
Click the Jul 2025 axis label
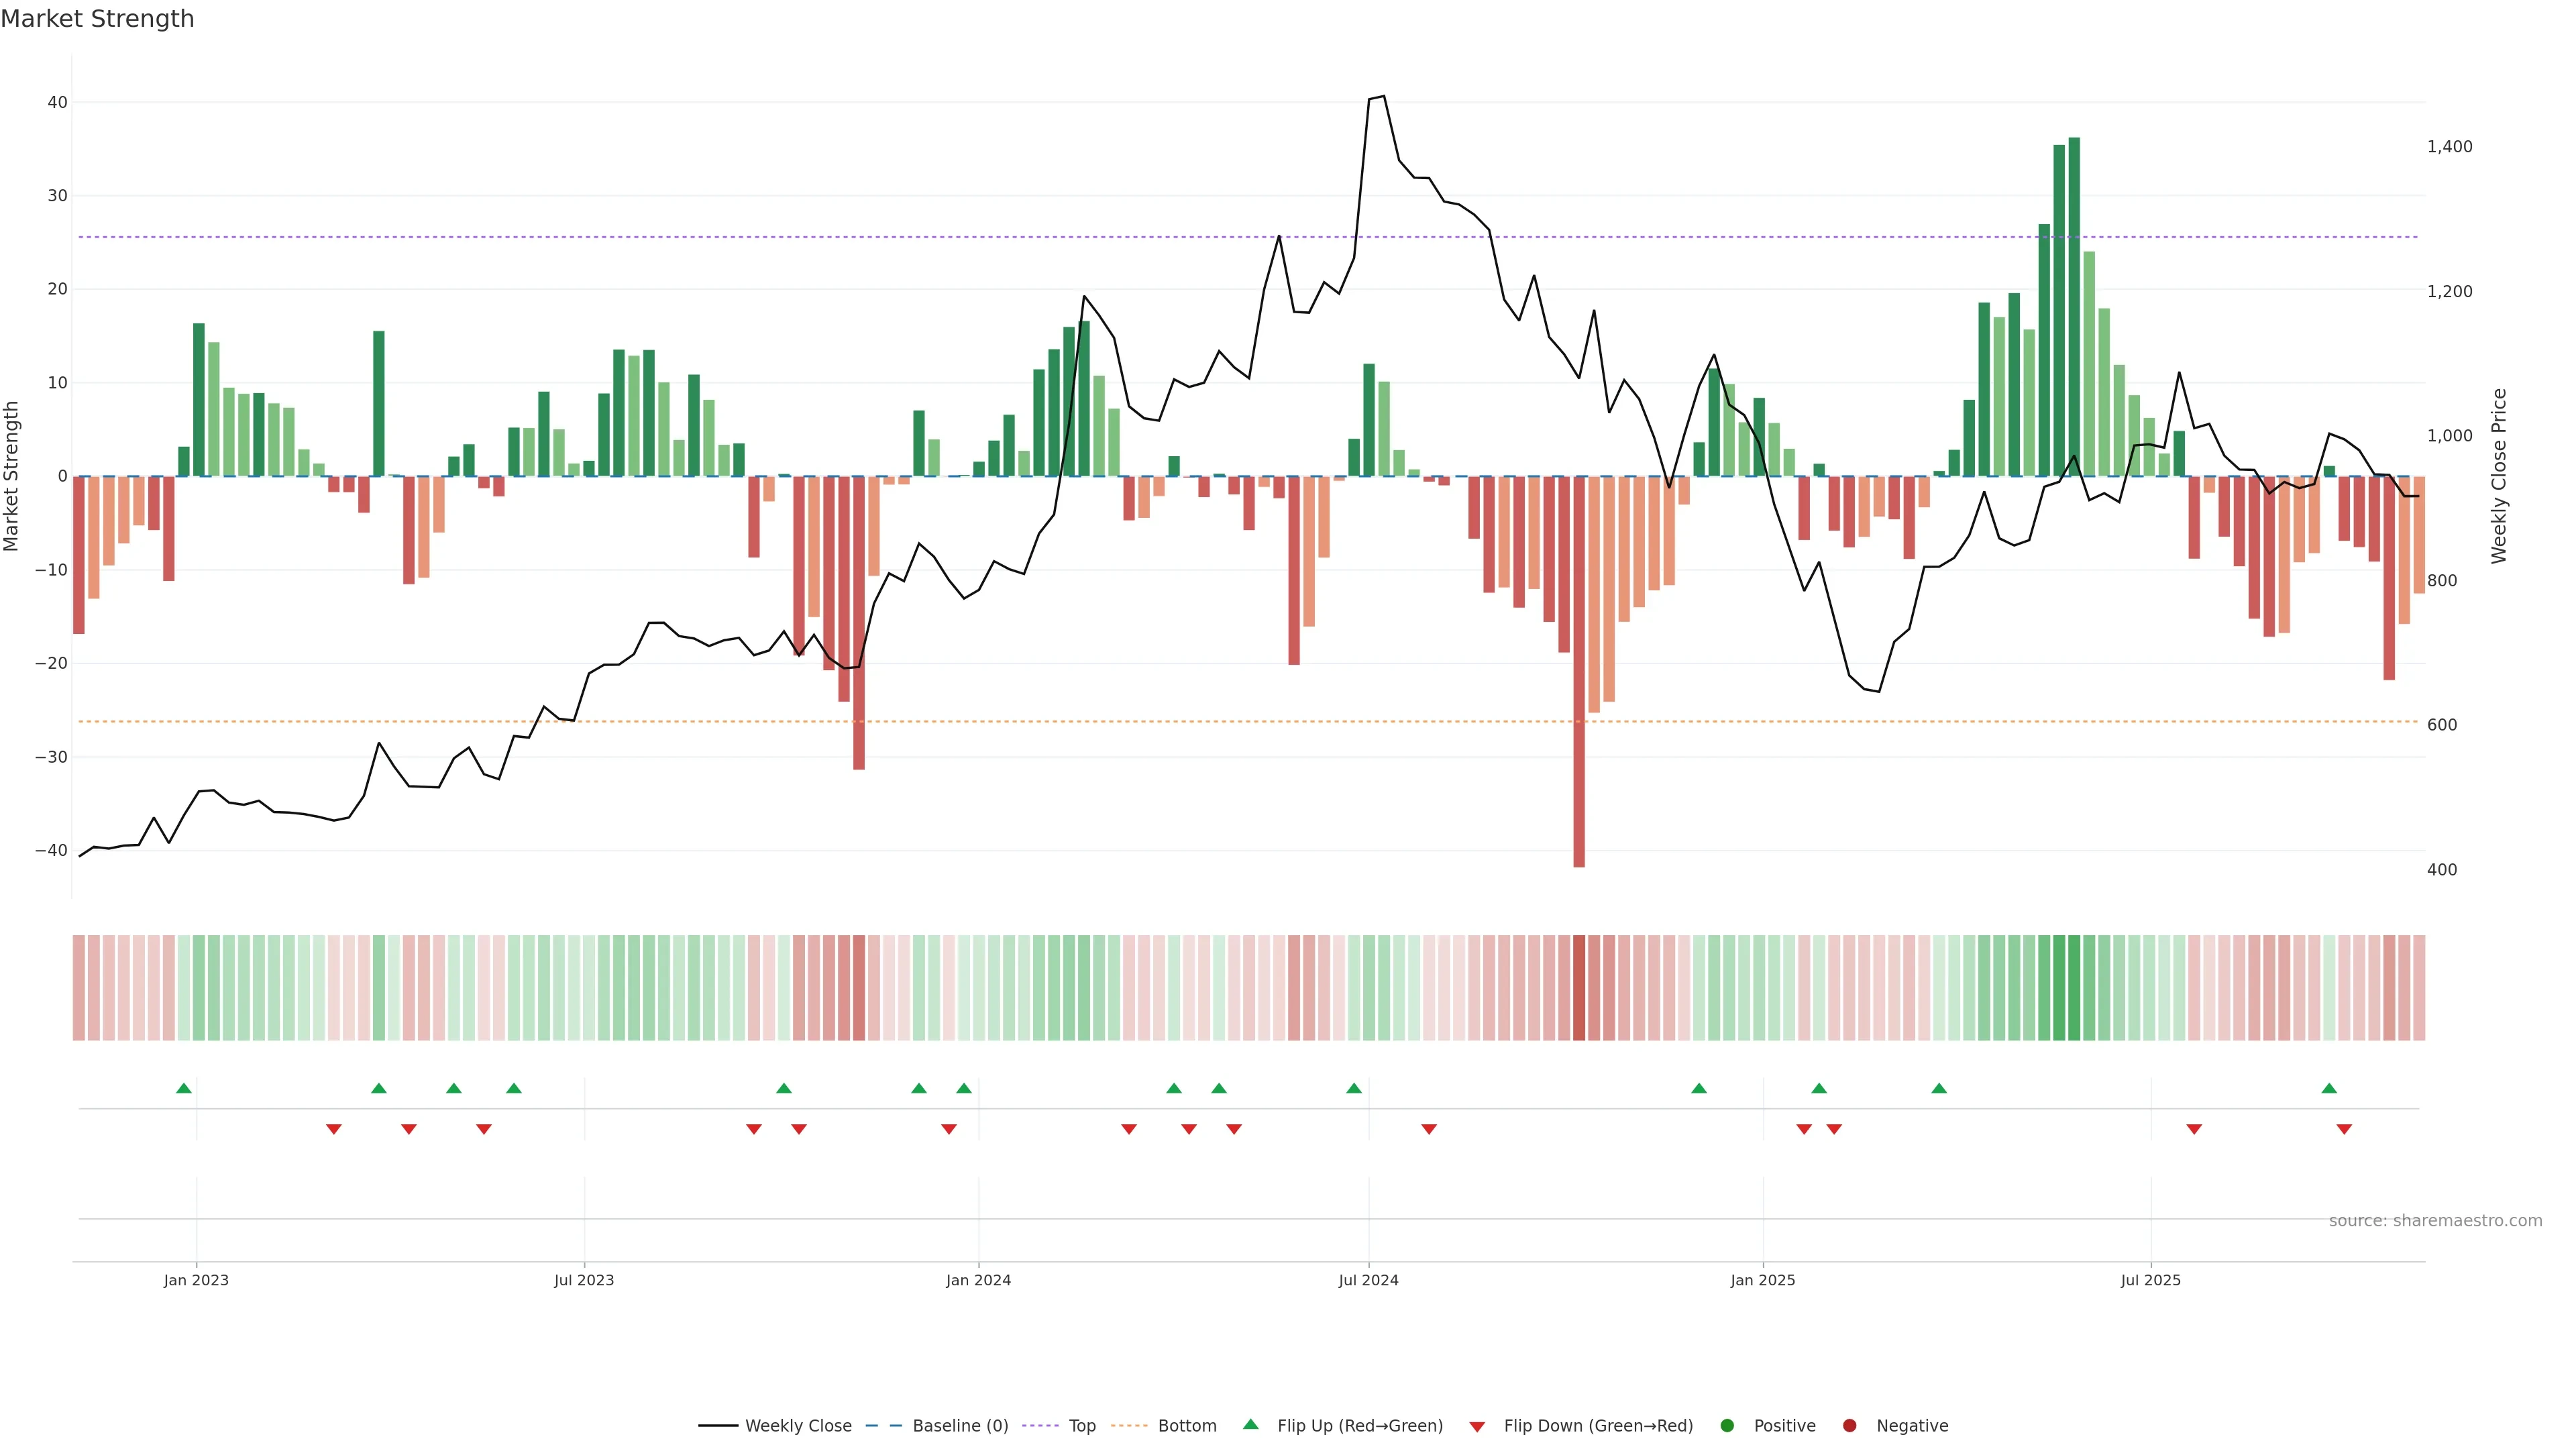pyautogui.click(x=2150, y=1280)
